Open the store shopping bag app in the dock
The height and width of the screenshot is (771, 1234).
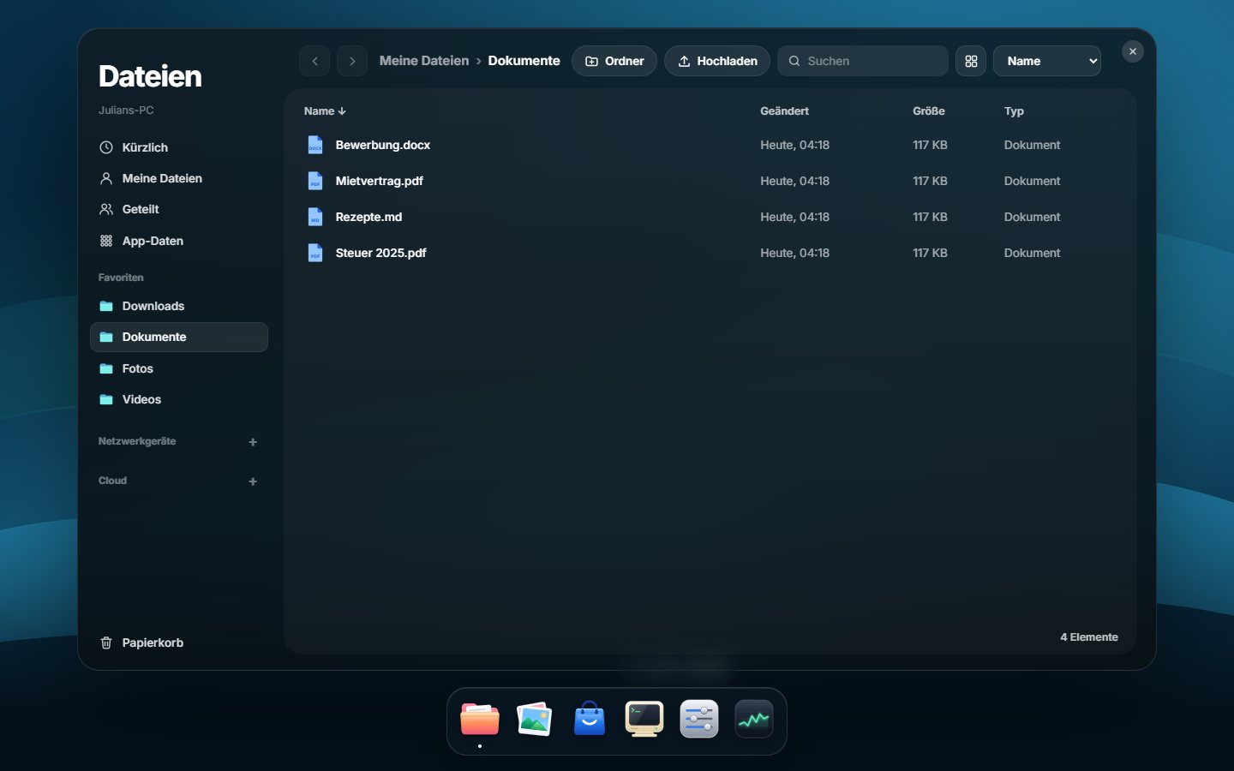coord(590,720)
